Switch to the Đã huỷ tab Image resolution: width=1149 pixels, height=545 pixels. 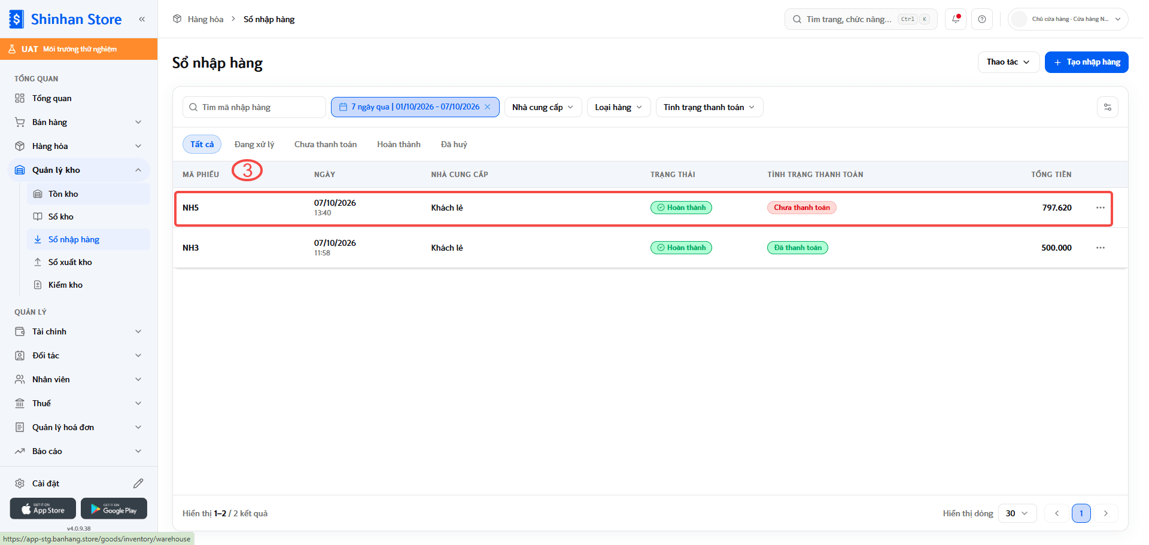pos(454,144)
